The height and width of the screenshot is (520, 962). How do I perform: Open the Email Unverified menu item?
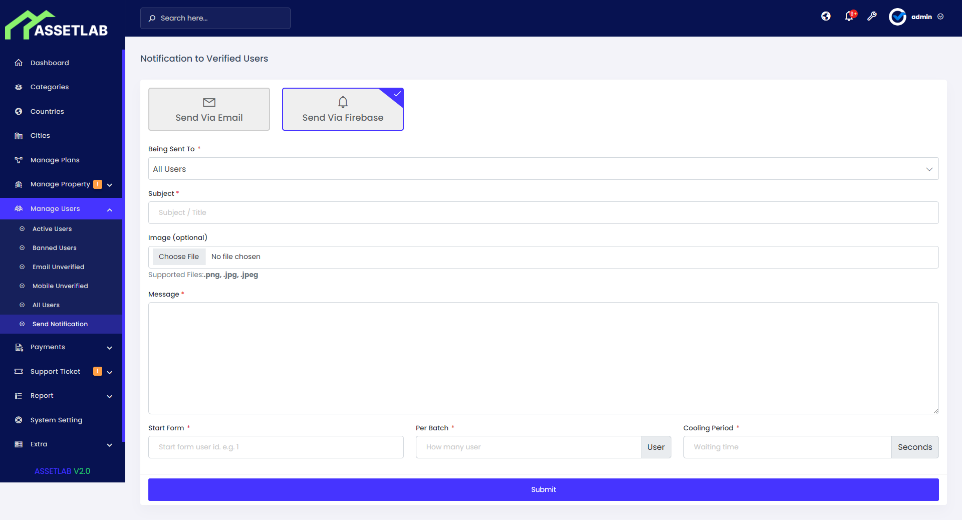click(58, 267)
